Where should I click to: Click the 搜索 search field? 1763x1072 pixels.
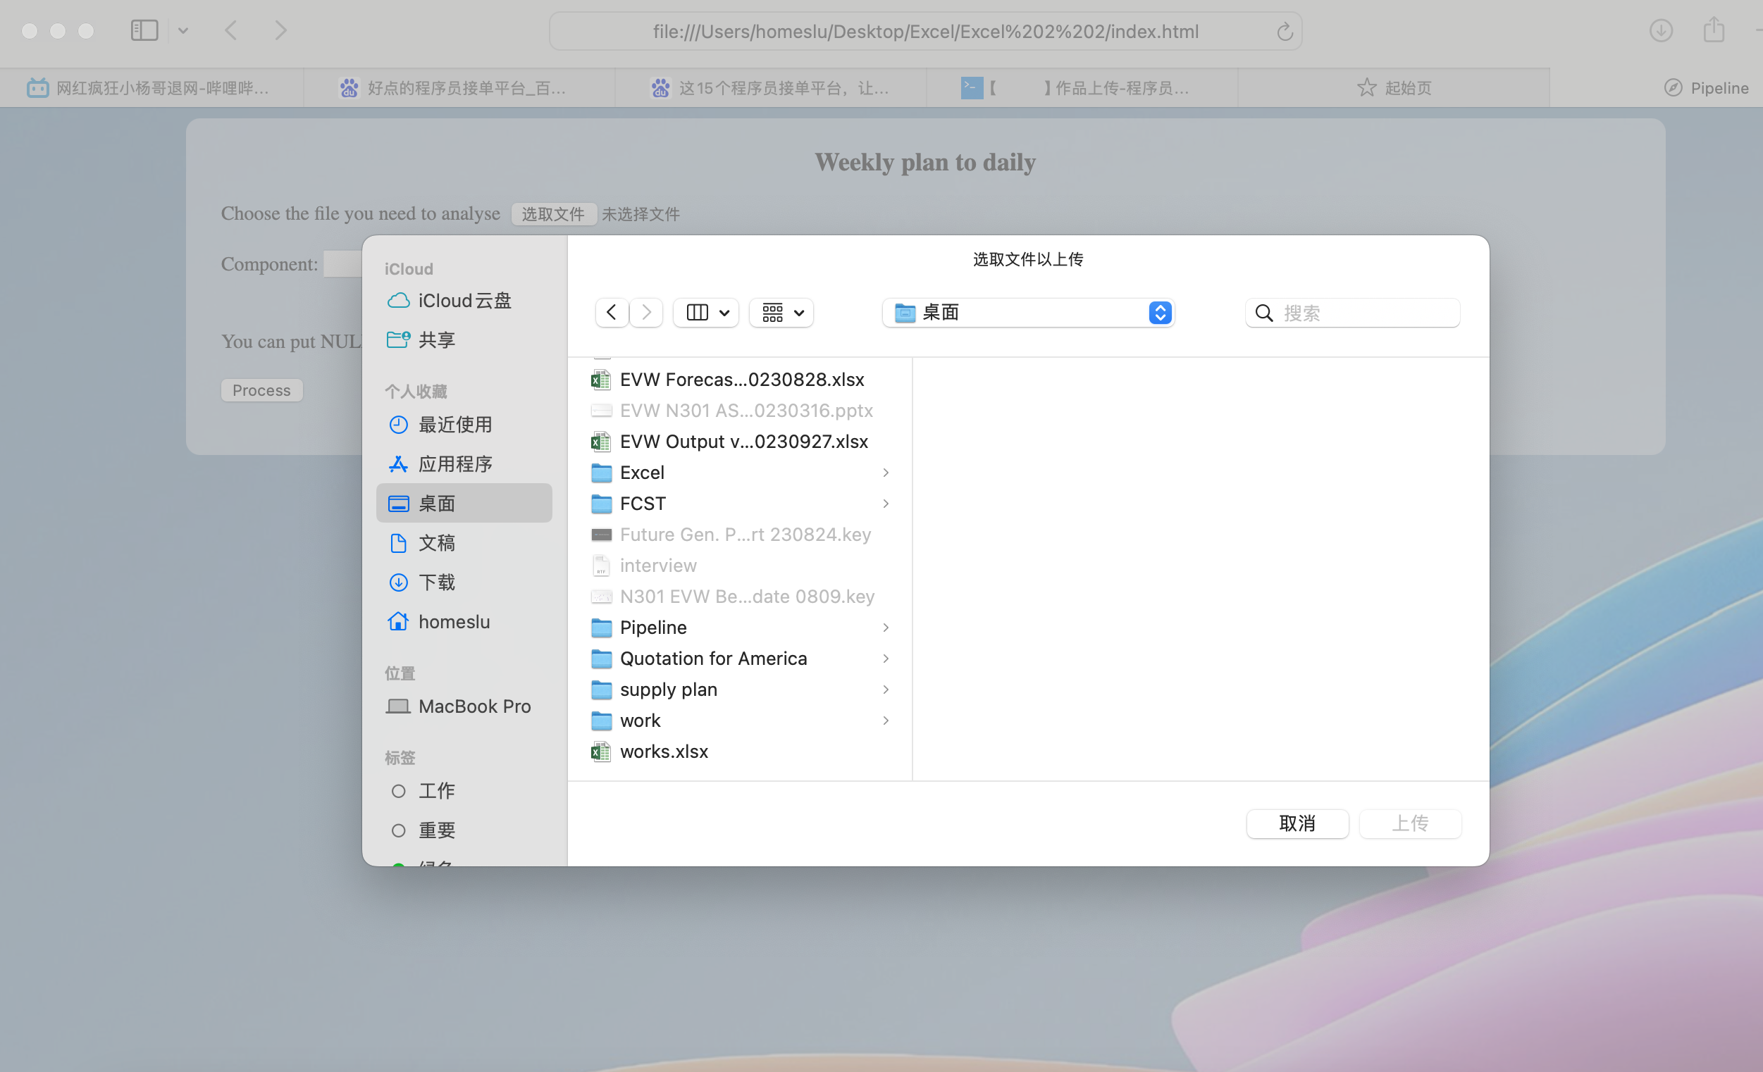[x=1352, y=313]
